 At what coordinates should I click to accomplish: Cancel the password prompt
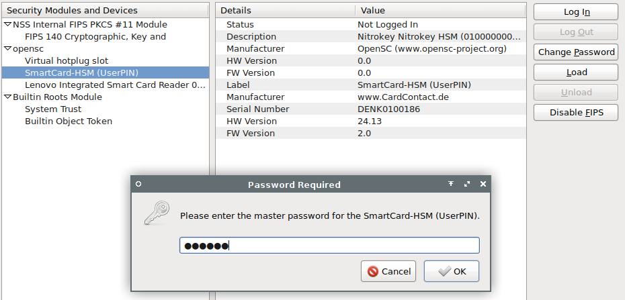pos(388,271)
